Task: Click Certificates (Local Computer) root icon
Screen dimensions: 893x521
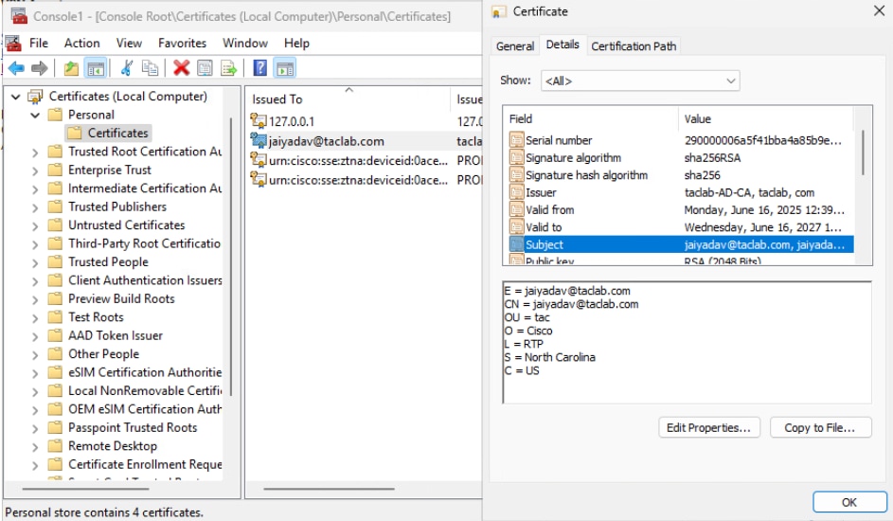Action: (36, 97)
